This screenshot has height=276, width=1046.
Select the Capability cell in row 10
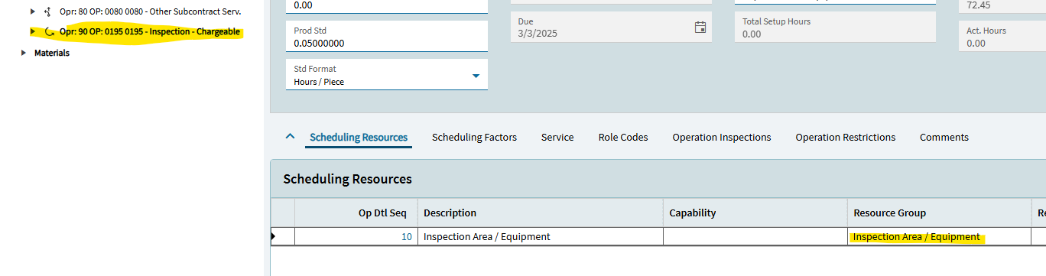[755, 236]
